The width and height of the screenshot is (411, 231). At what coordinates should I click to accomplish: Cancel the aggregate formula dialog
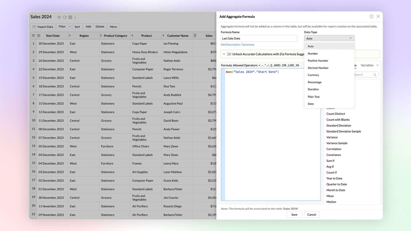(312, 215)
